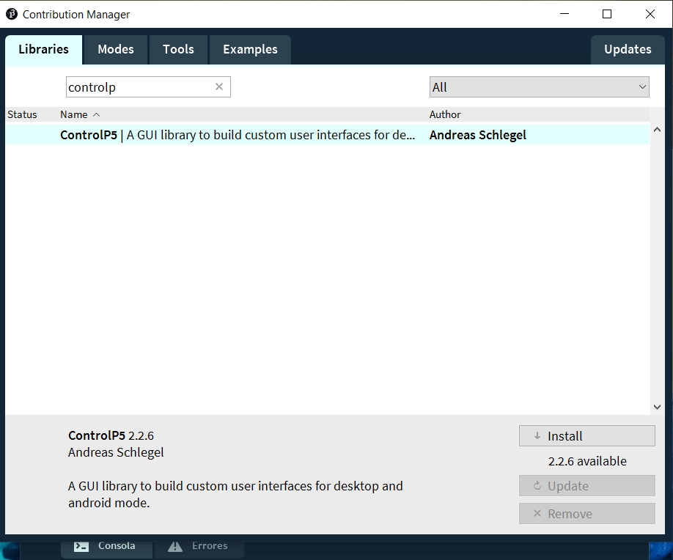
Task: Click the scrollbar down arrow
Action: pyautogui.click(x=657, y=407)
